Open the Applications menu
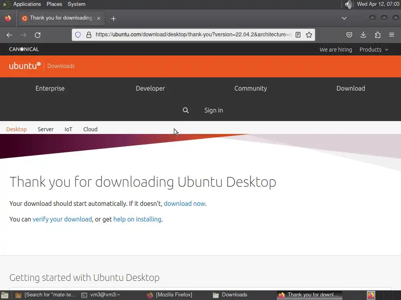The width and height of the screenshot is (401, 300). [27, 4]
